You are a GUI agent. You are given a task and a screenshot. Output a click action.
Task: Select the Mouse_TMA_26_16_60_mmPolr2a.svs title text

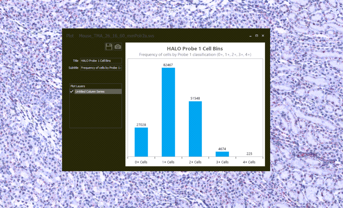pyautogui.click(x=116, y=36)
